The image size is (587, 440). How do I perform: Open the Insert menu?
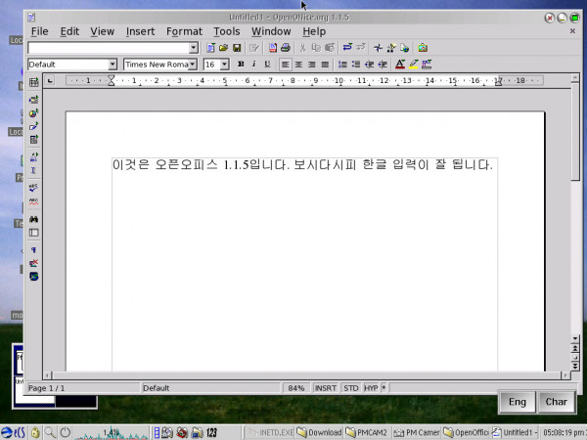tap(140, 31)
